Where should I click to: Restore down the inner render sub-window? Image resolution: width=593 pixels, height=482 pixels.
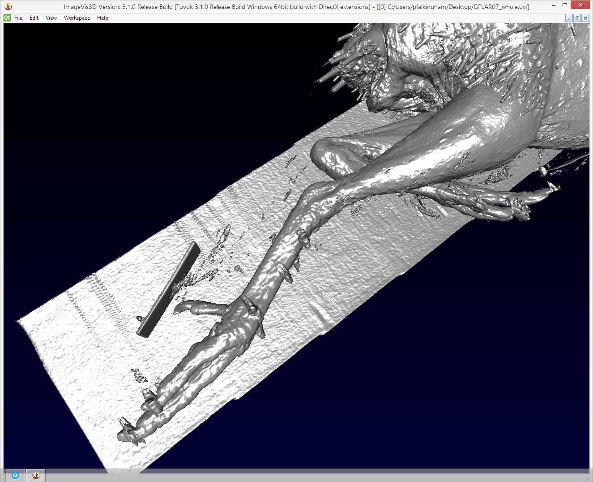[577, 18]
